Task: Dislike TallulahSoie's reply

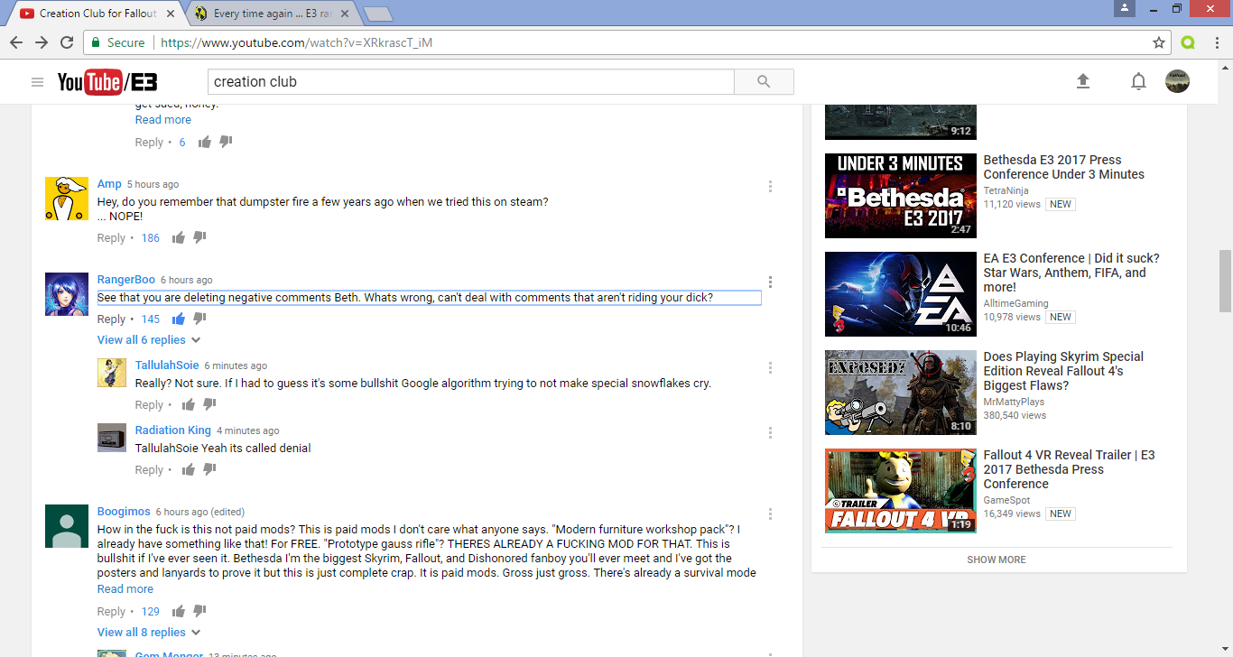Action: [209, 404]
